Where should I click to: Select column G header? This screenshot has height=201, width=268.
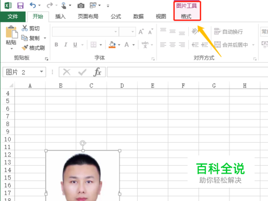[x=214, y=86]
